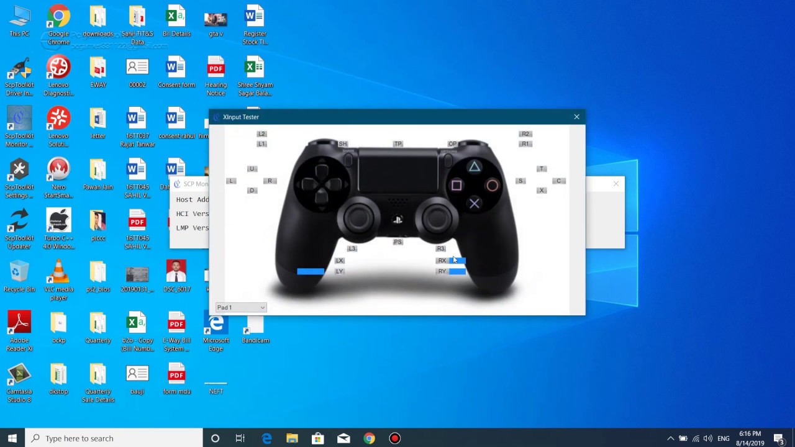Image resolution: width=795 pixels, height=447 pixels.
Task: Select the EWAY folder icon
Action: click(x=98, y=73)
